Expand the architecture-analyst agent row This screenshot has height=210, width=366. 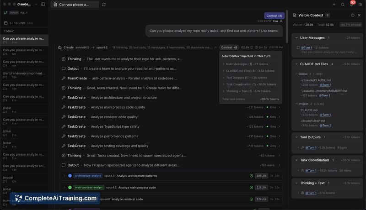click(x=65, y=176)
